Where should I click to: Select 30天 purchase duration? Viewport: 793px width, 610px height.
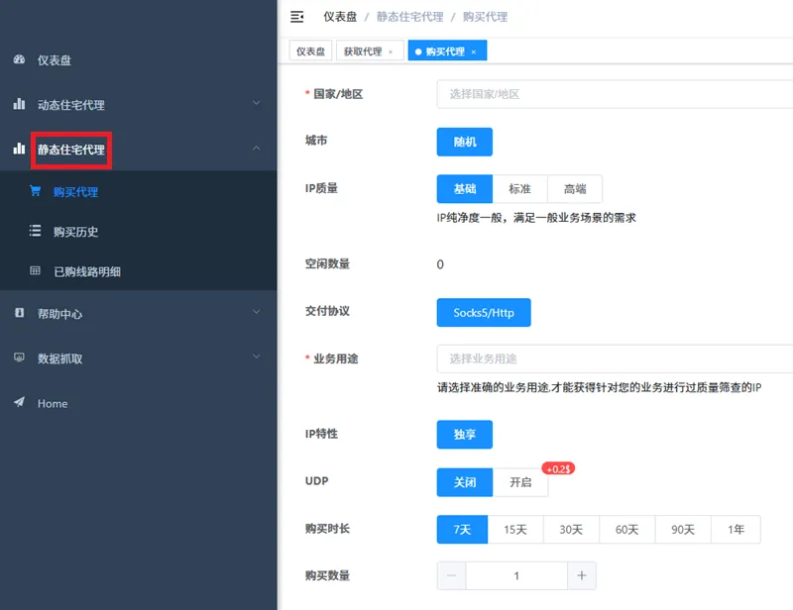click(571, 529)
